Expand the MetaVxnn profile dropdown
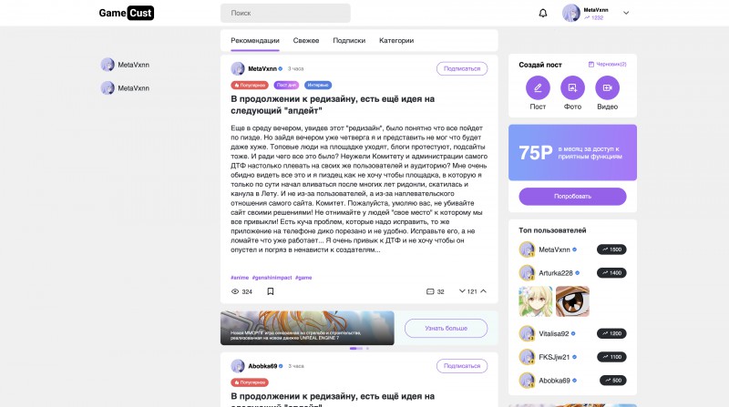Viewport: 729px width, 407px height. [x=626, y=13]
